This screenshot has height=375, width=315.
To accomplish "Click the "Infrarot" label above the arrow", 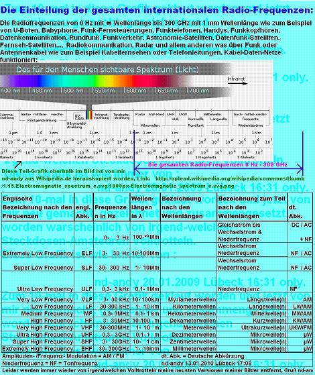I will (x=236, y=78).
